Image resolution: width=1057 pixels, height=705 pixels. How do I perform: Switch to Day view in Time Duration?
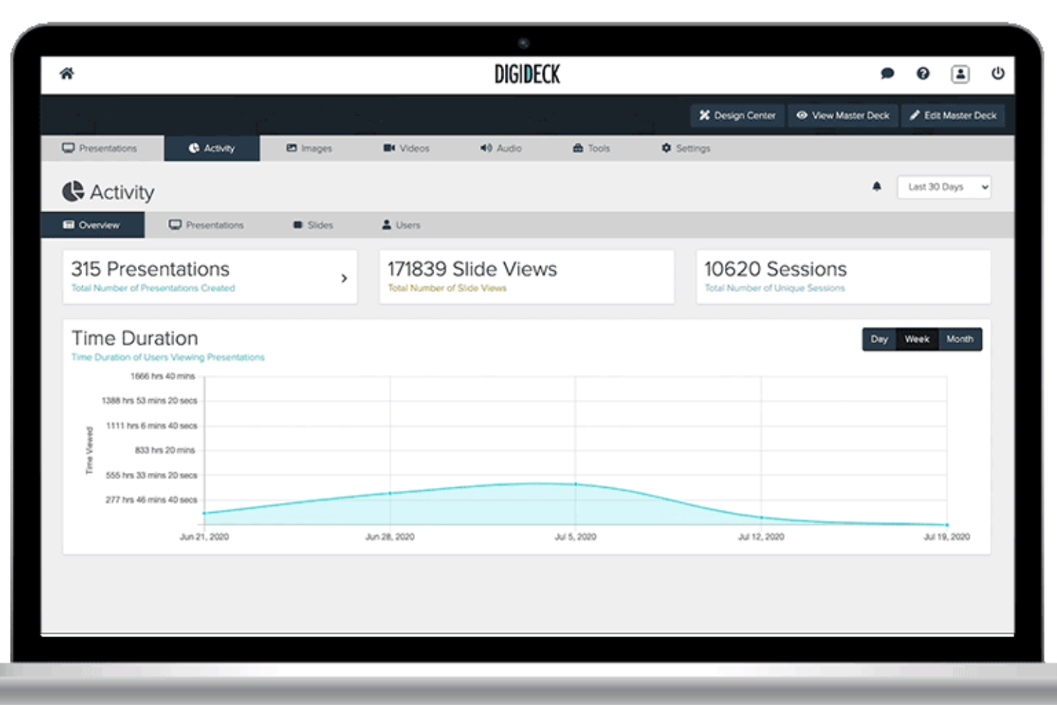878,339
